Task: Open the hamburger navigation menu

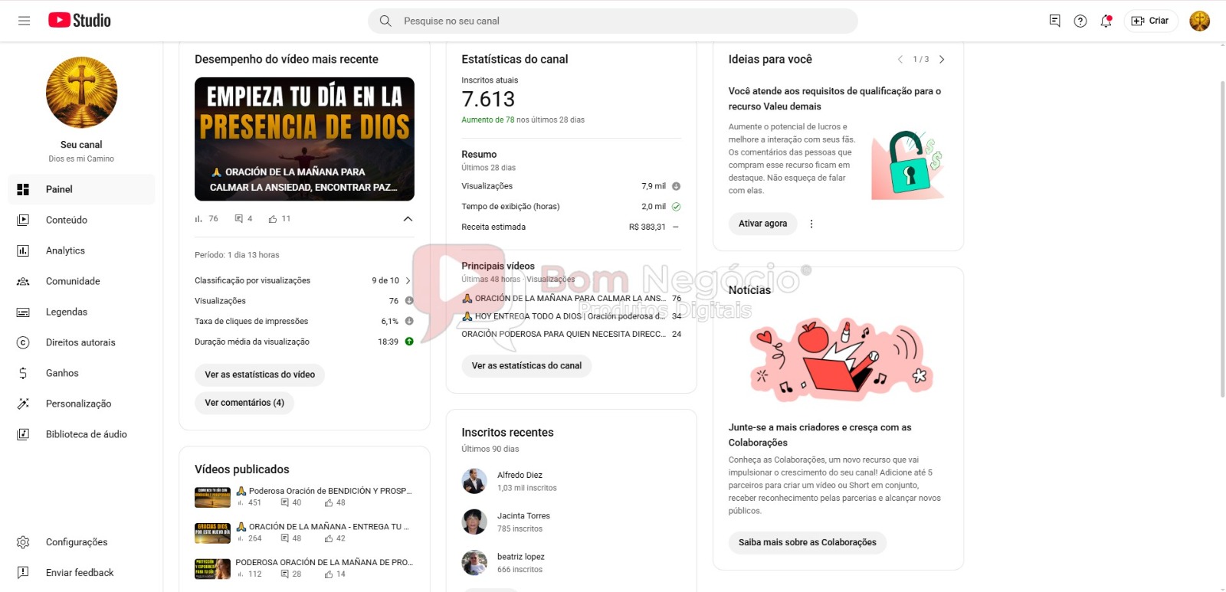Action: [x=24, y=21]
